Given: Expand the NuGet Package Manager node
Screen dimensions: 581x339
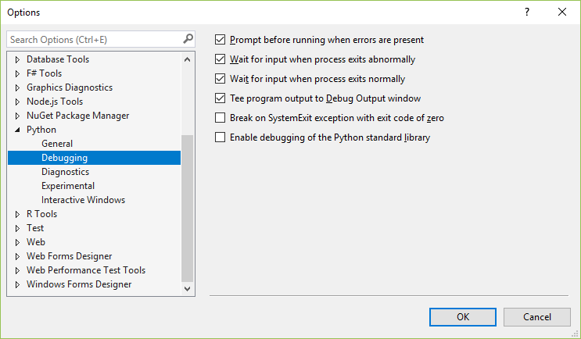Looking at the screenshot, I should 18,116.
